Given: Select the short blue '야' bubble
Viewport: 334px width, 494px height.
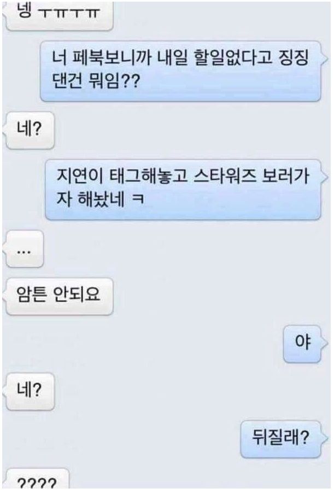Looking at the screenshot, I should tap(302, 344).
